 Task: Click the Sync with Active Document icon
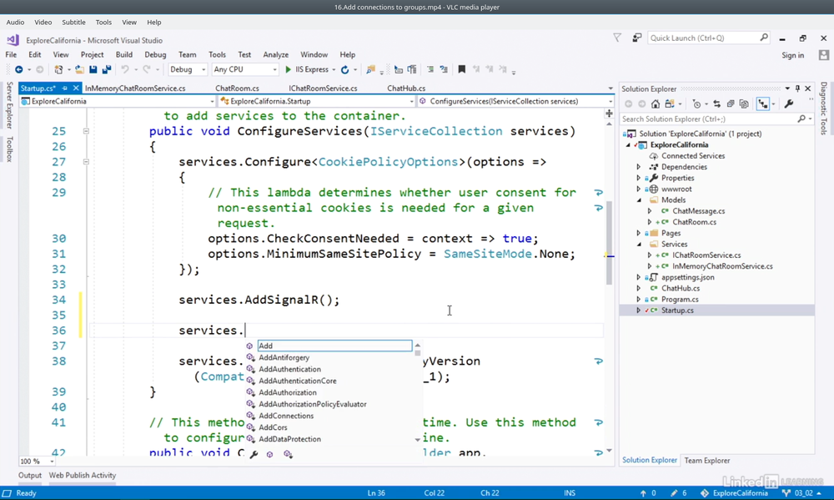(718, 104)
